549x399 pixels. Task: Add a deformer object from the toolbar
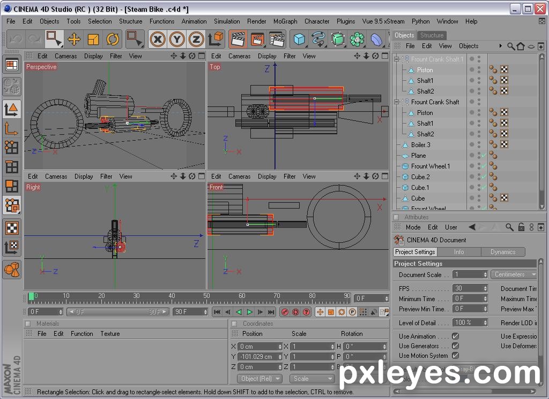pos(376,39)
